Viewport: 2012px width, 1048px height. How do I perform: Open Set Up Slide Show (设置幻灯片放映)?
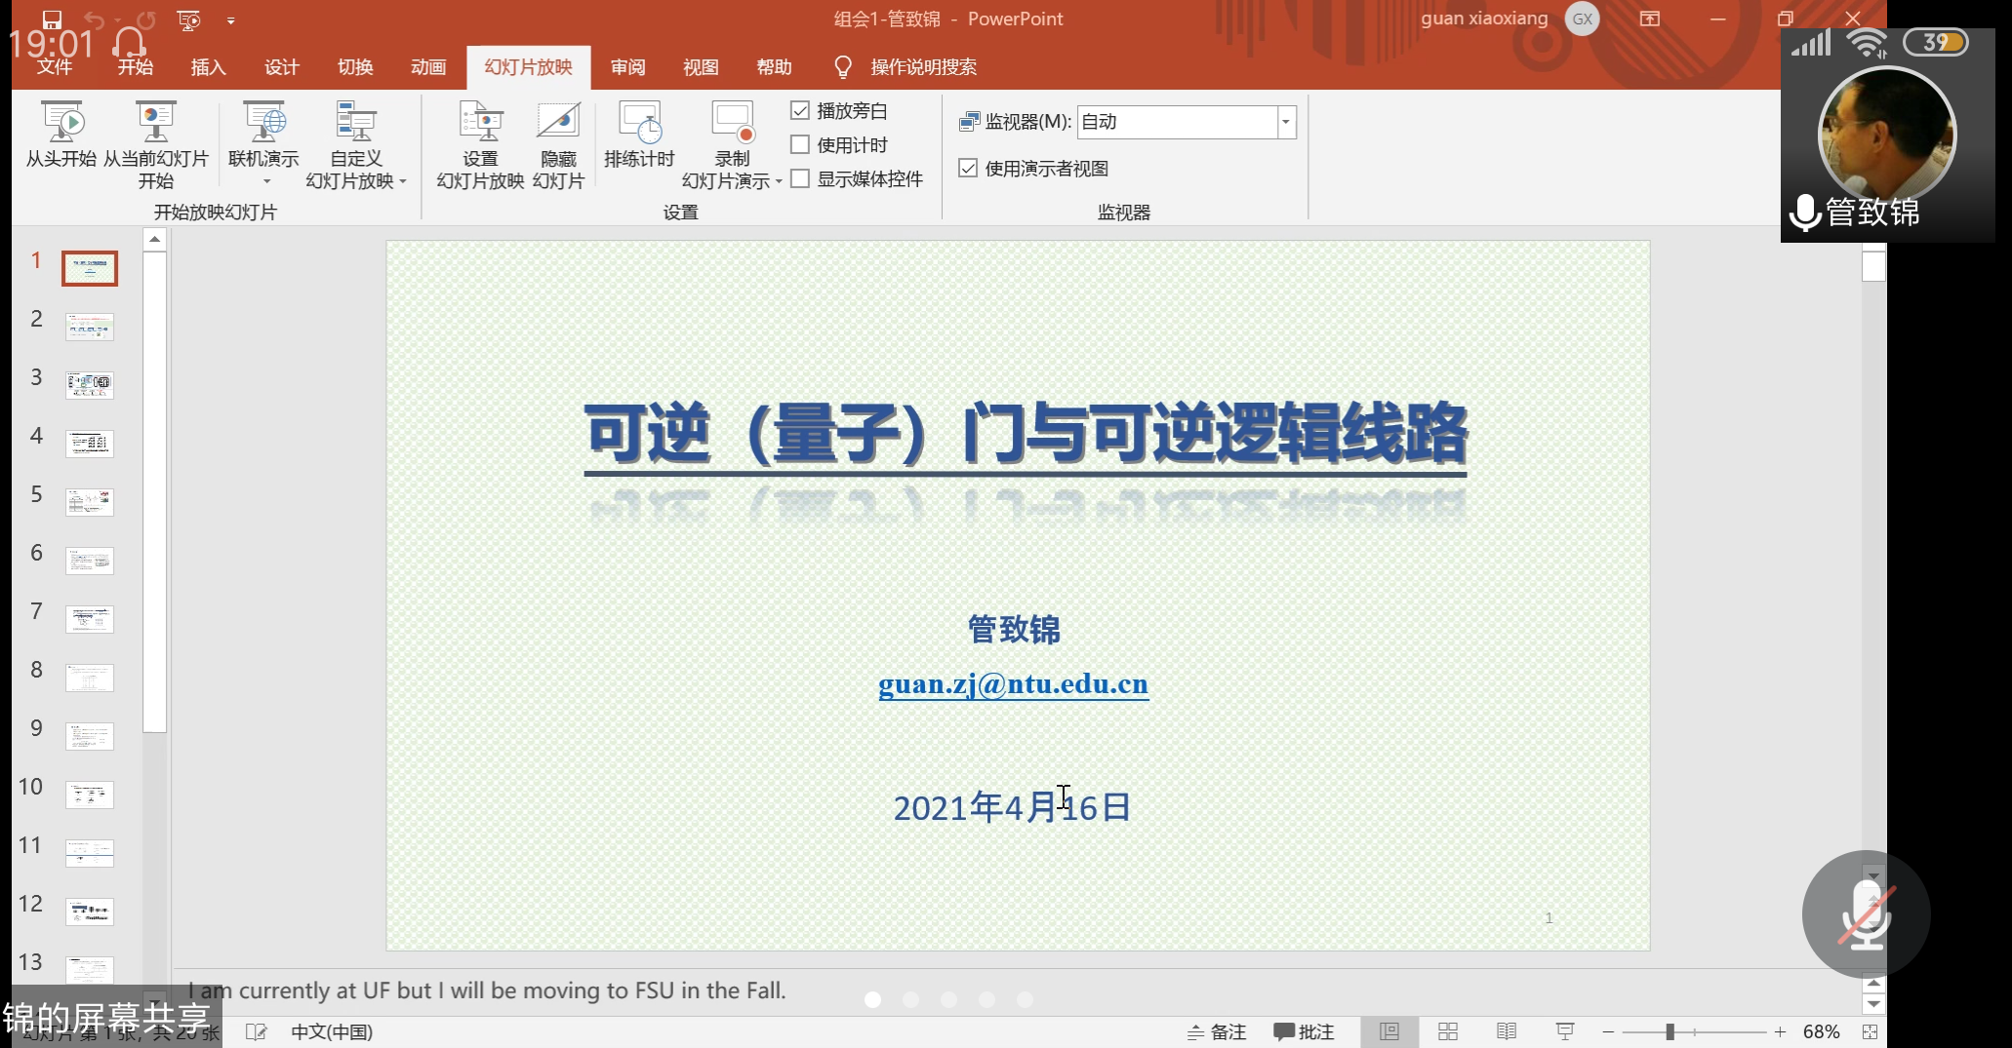coord(480,124)
